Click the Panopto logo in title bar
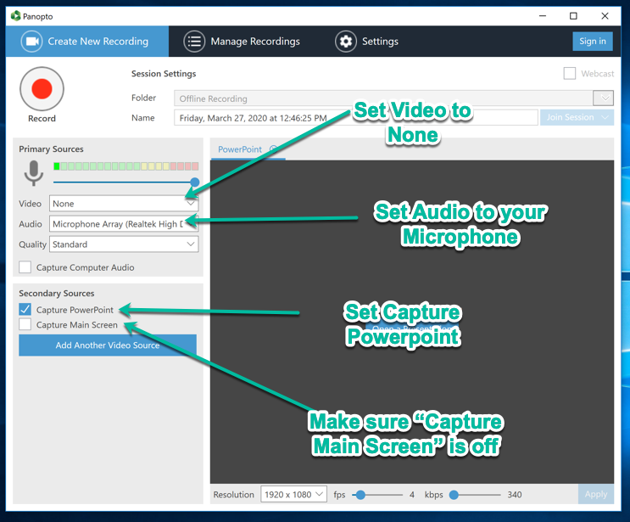 point(15,16)
